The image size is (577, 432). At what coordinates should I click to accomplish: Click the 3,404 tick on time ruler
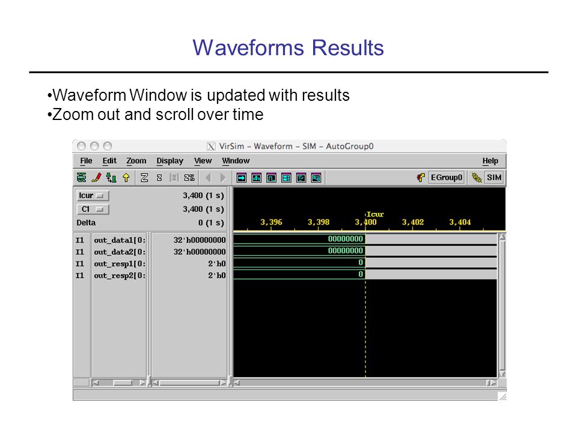click(460, 222)
